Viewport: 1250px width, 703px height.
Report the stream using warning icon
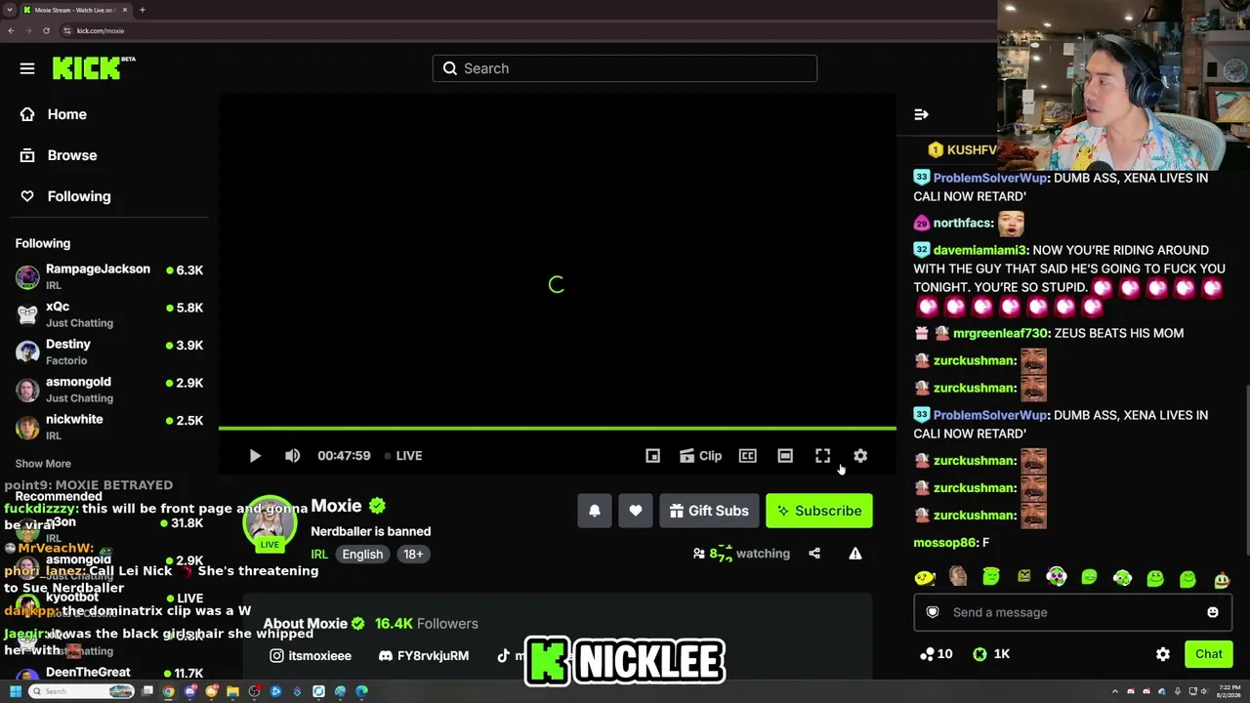point(855,554)
